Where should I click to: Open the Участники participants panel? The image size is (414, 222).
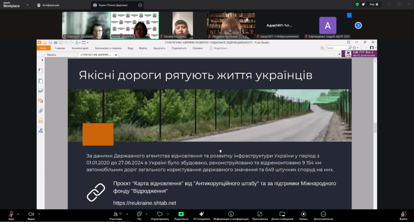click(116, 214)
